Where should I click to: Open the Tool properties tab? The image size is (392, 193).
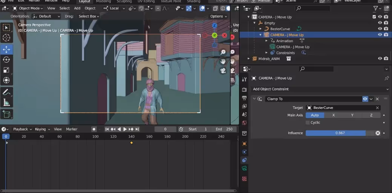[244, 79]
